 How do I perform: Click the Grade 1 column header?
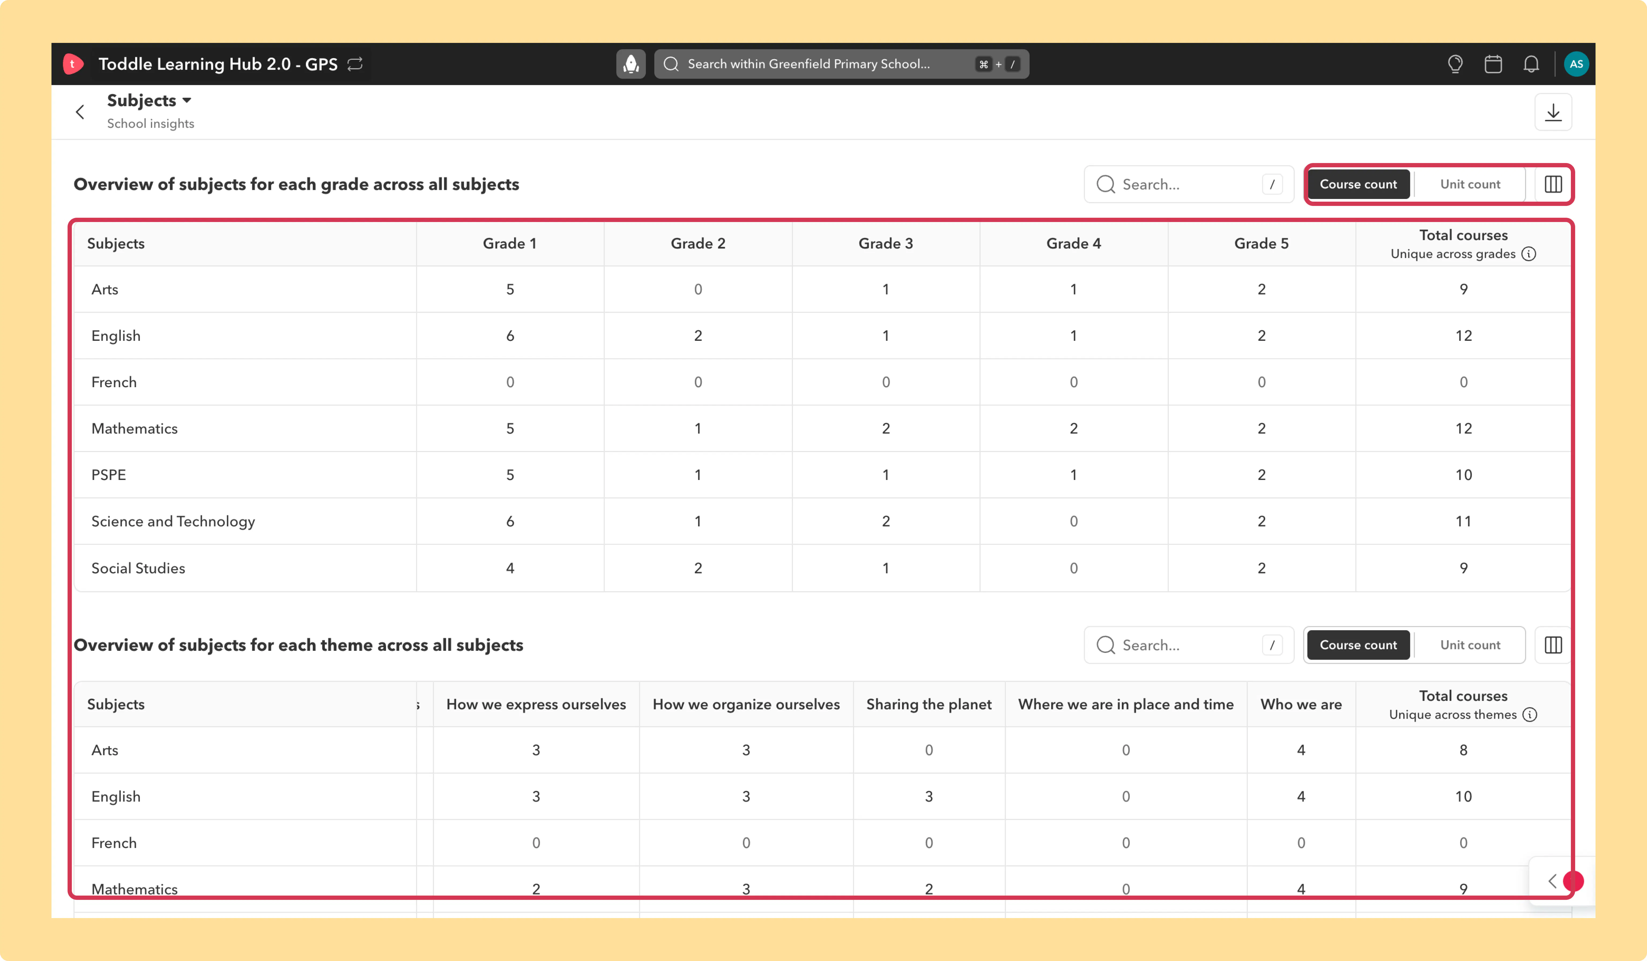pos(510,244)
